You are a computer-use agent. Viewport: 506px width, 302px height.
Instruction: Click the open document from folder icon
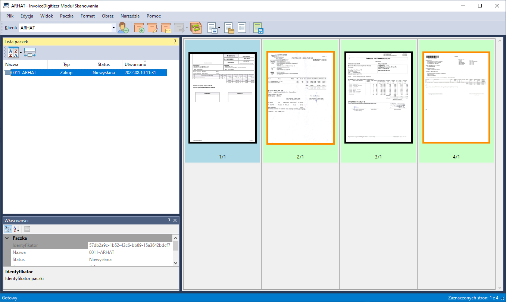pos(228,28)
